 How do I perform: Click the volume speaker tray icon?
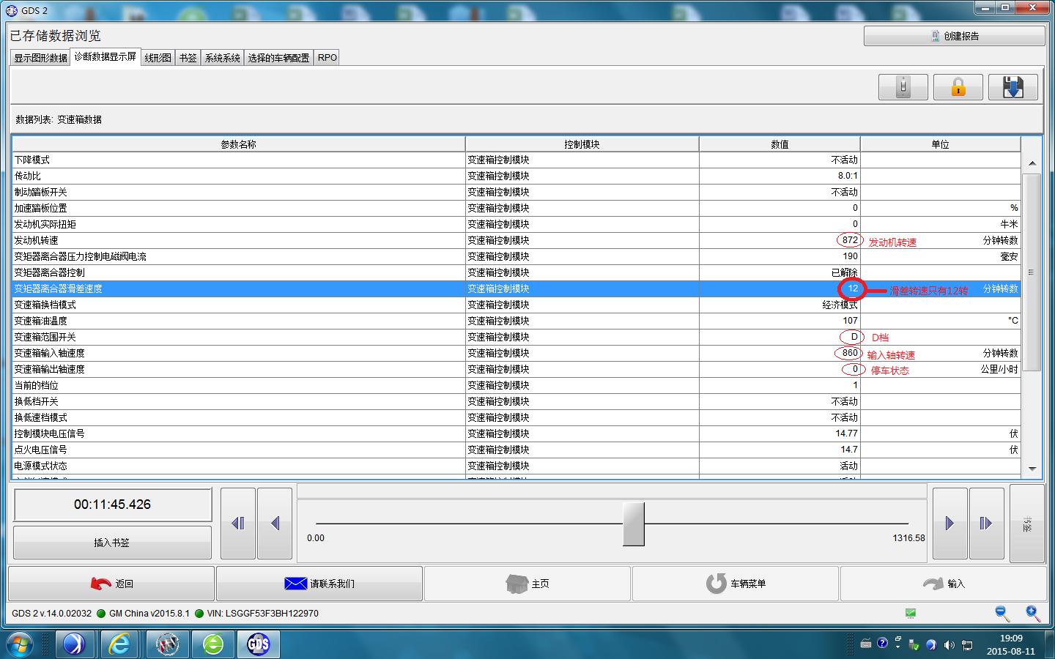(949, 645)
